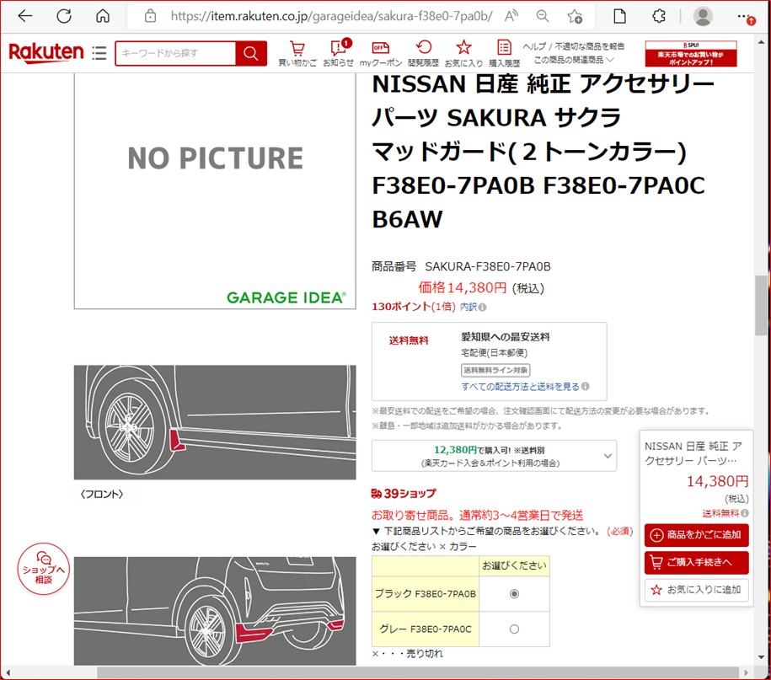The image size is (771, 680).
Task: Click the 送料無料ライン対象 badge
Action: 495,370
